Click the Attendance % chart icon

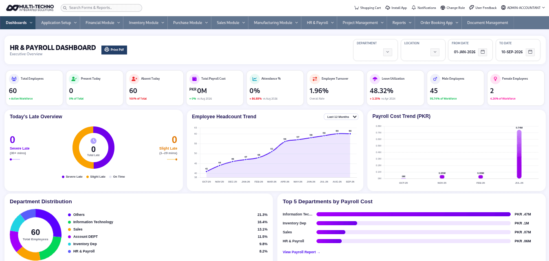tap(255, 79)
